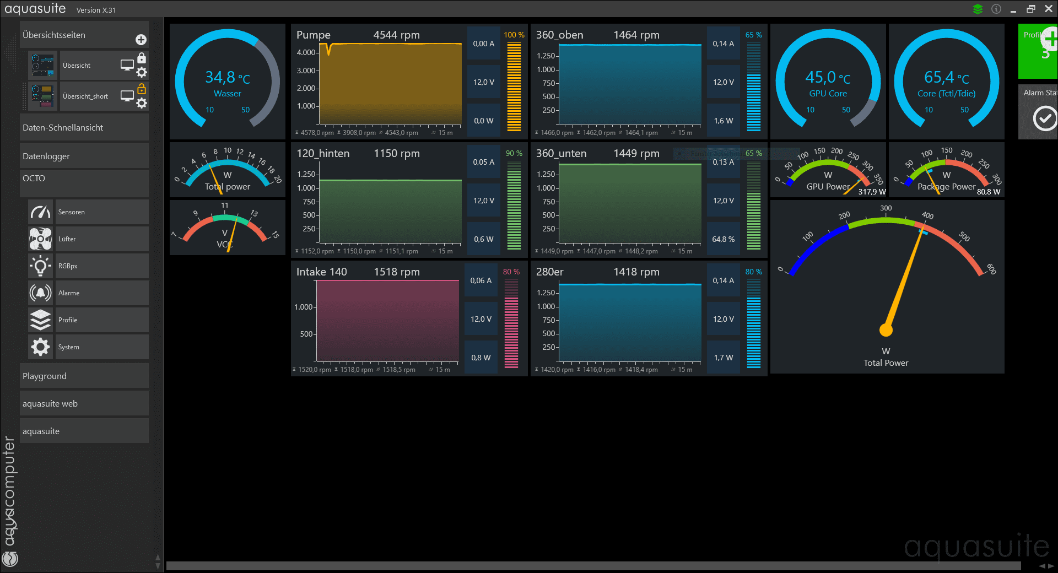The width and height of the screenshot is (1058, 573).
Task: Click the 360_unten rpm chart
Action: click(630, 203)
